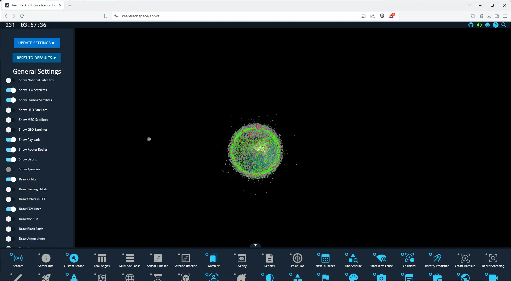The height and width of the screenshot is (281, 511).
Task: Click Update Settings
Action: 37,43
